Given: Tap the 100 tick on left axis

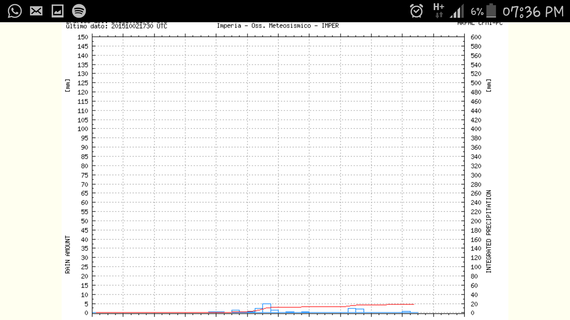Looking at the screenshot, I should click(83, 129).
